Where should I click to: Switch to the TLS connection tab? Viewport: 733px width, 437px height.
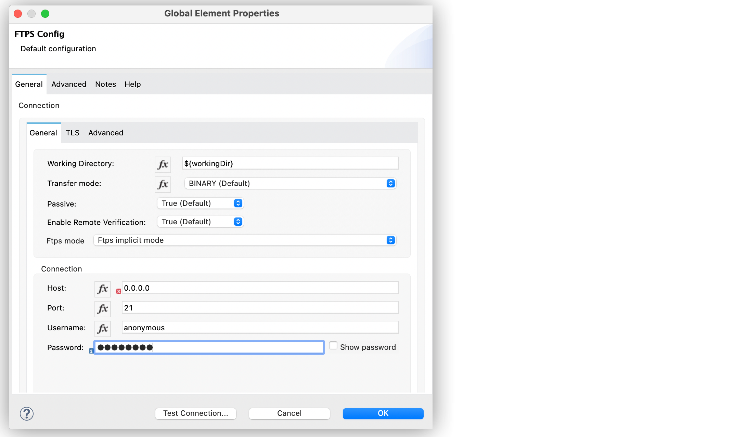(x=73, y=133)
